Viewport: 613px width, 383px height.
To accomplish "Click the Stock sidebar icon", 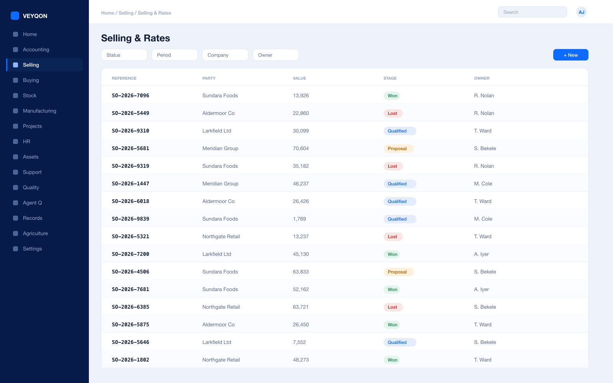I will coord(15,95).
